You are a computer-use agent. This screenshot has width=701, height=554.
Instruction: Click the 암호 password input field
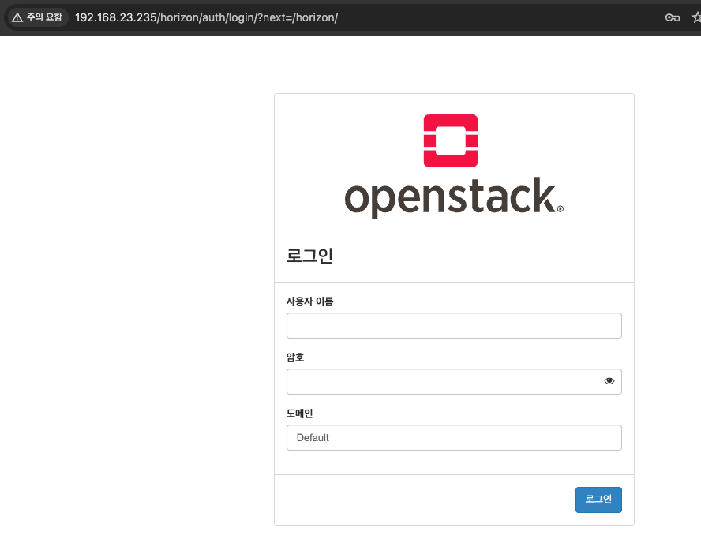click(454, 381)
